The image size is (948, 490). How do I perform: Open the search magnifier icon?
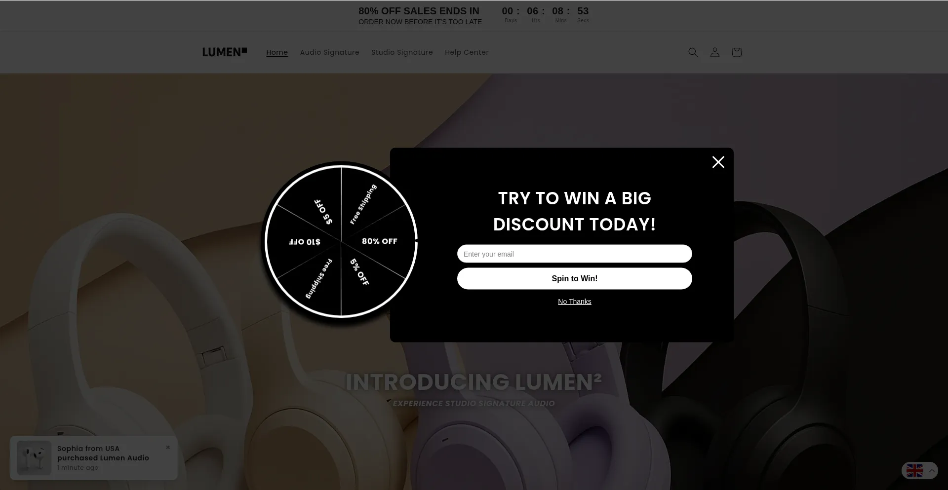tap(693, 52)
